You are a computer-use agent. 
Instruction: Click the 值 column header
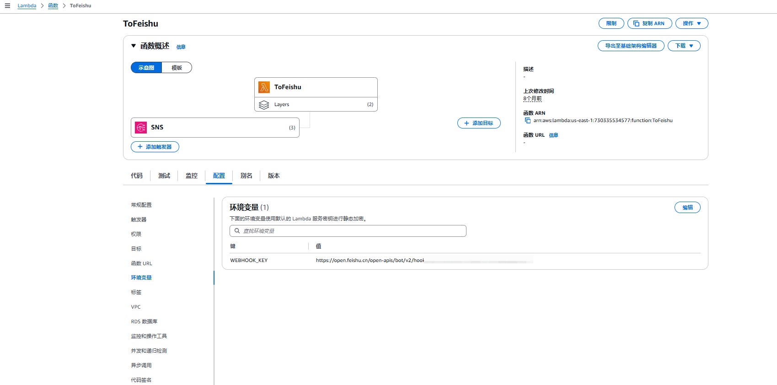click(319, 246)
